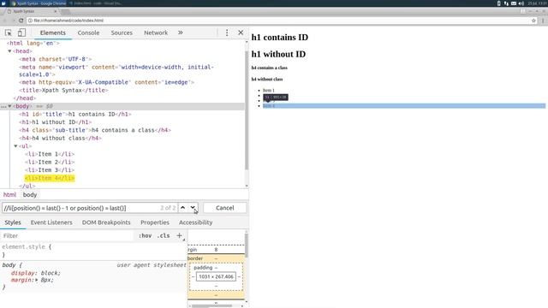The image size is (548, 308).
Task: Switch to the Console tab
Action: coord(88,33)
